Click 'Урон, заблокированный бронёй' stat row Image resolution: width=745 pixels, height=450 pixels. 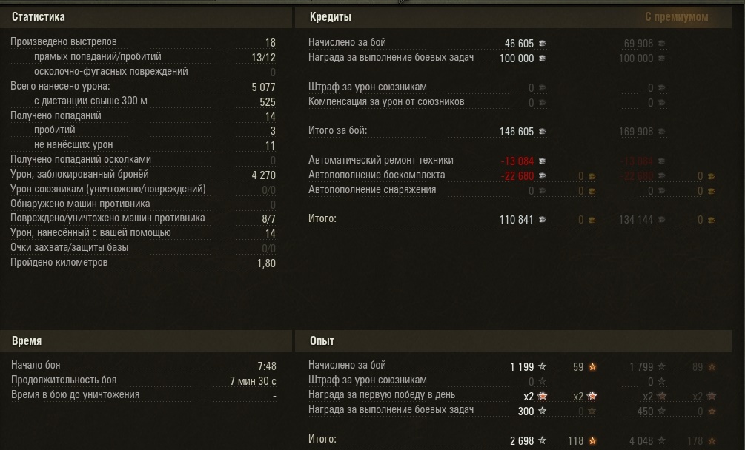[79, 174]
